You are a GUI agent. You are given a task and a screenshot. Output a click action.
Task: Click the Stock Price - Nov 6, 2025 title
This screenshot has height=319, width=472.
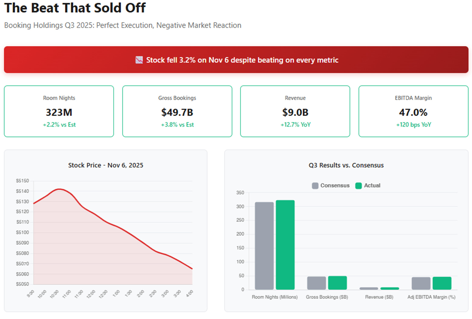106,165
